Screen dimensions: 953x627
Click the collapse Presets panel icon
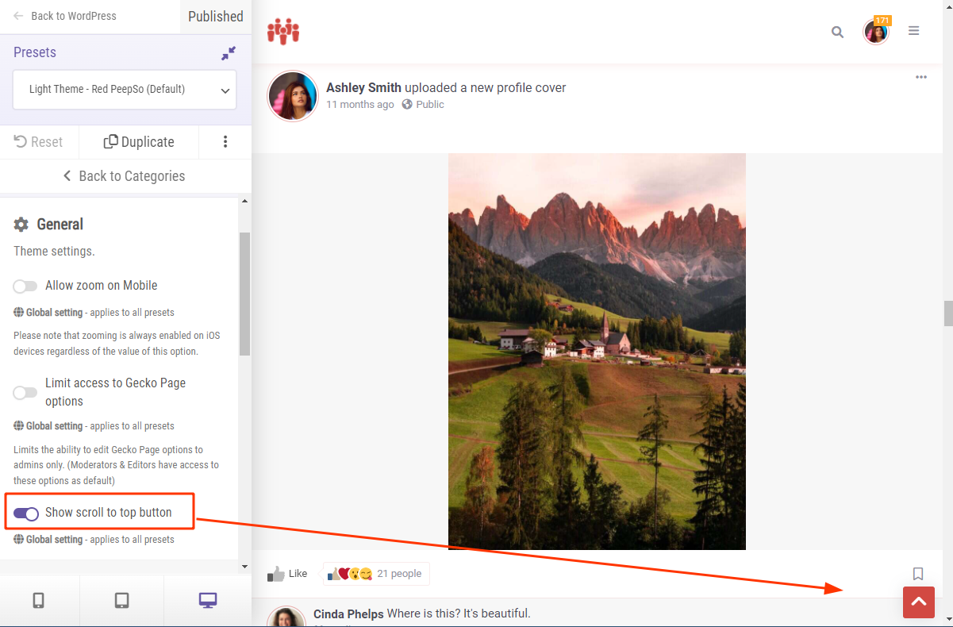click(229, 53)
